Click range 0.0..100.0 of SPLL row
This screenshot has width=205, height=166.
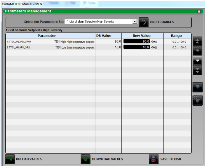pyautogui.click(x=179, y=47)
